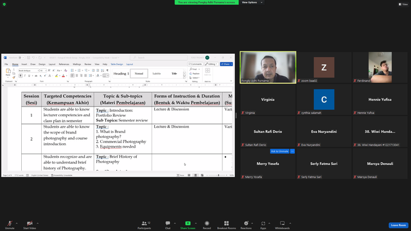Click the Sort icon in Paragraph group
411x231 pixels.
(103, 70)
